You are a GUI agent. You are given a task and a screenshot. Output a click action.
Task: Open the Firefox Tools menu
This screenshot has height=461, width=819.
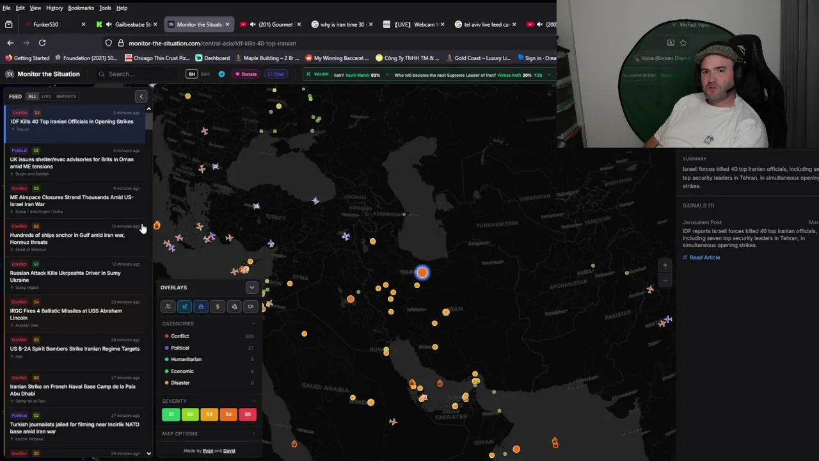click(x=105, y=8)
